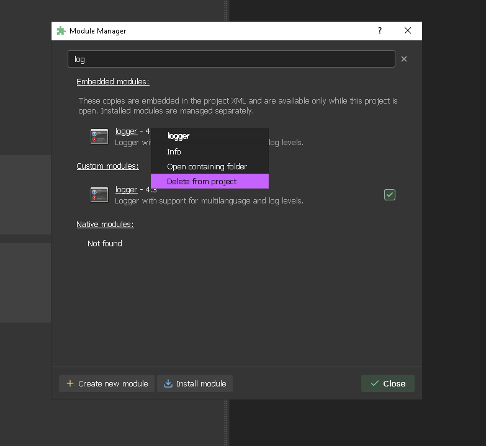
Task: Click the custom logger description text
Action: tap(209, 201)
